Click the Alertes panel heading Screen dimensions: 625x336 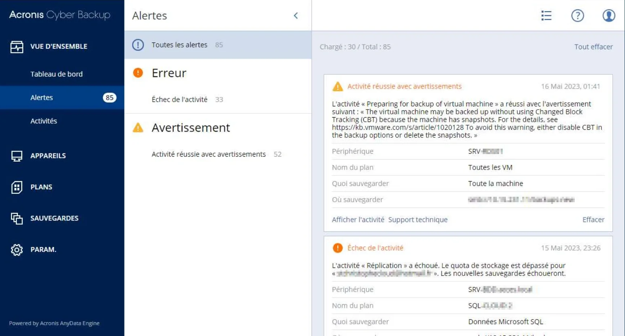(149, 16)
